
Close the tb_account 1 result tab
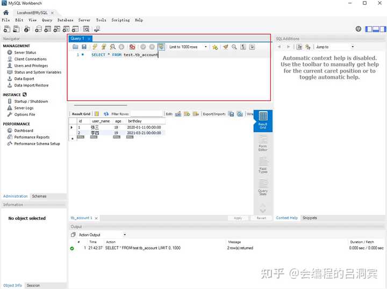[x=96, y=218]
